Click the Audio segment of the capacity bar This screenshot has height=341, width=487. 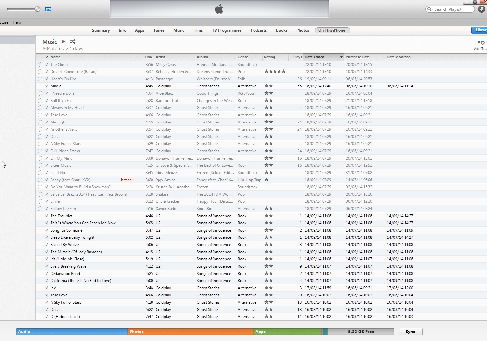click(x=72, y=332)
